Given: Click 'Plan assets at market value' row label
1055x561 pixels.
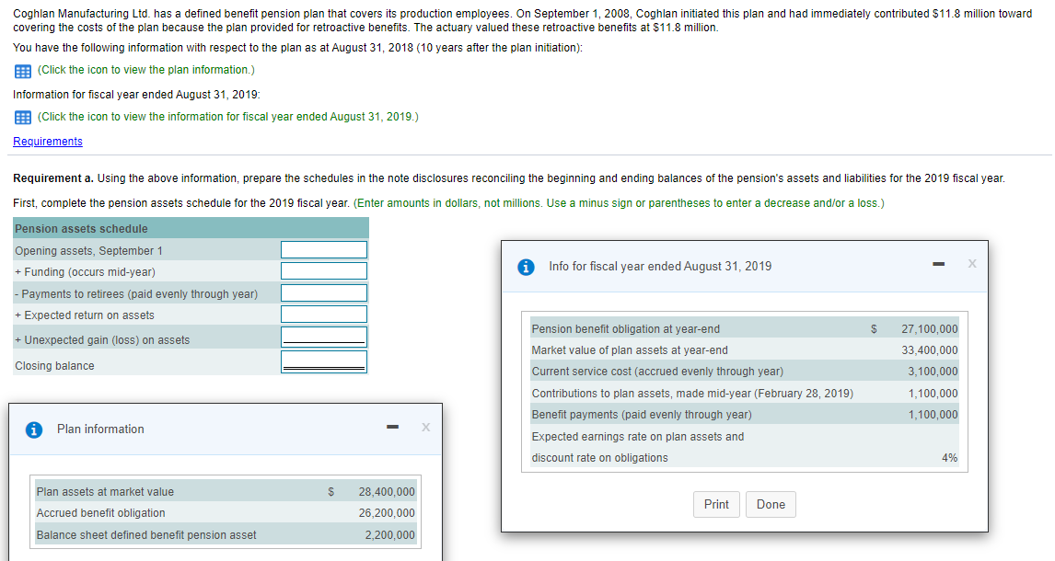Looking at the screenshot, I should click(x=105, y=492).
